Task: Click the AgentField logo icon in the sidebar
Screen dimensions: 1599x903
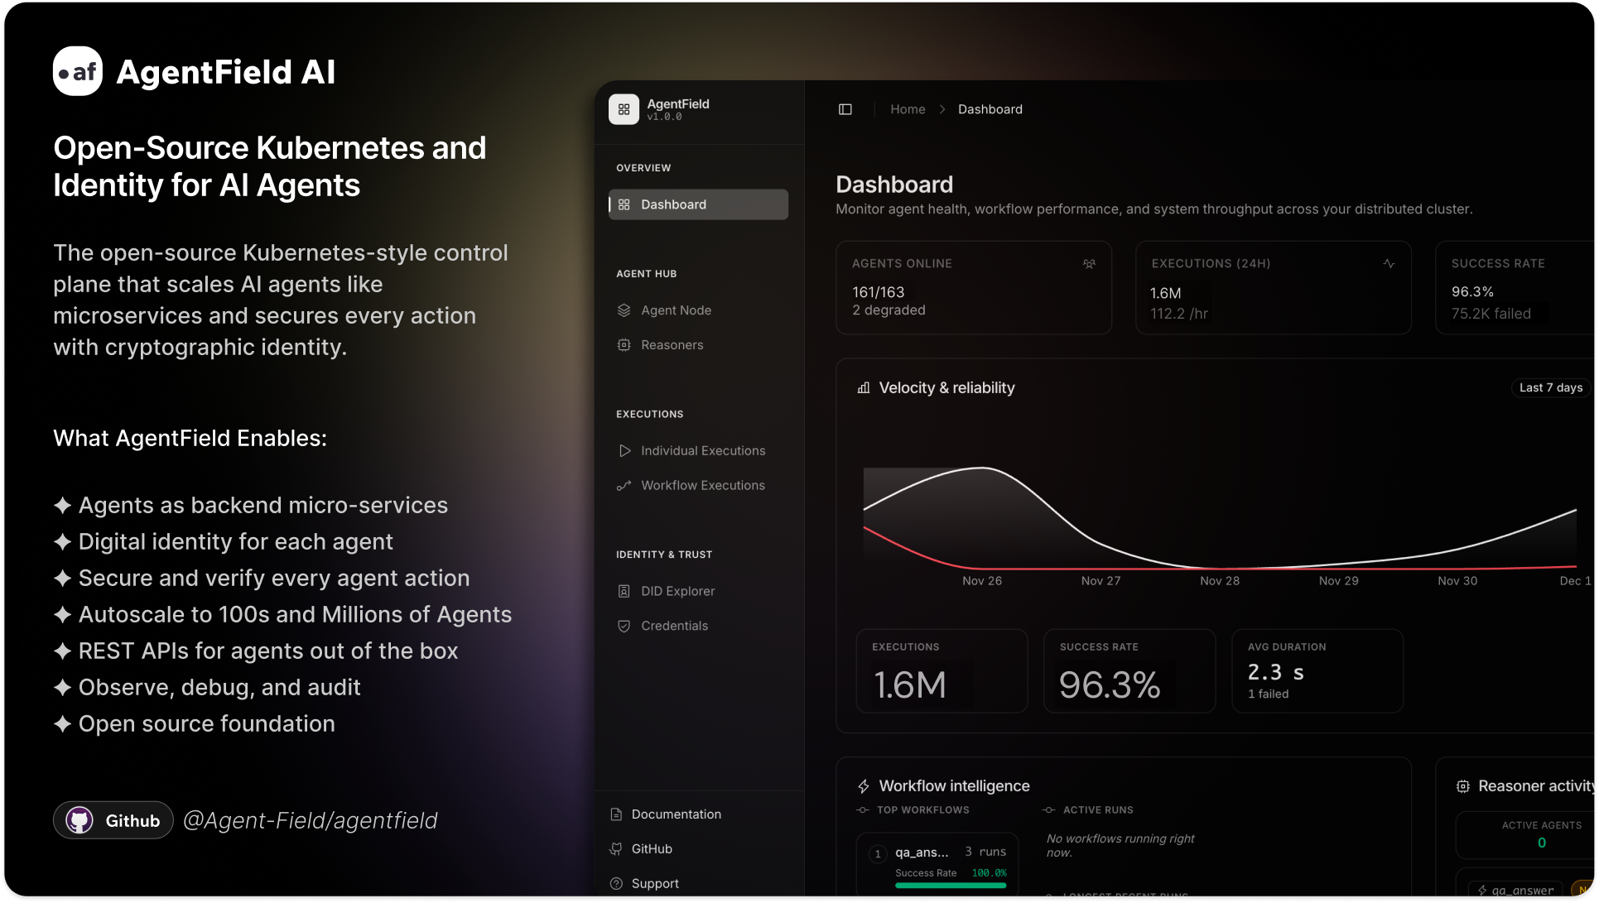Action: [624, 108]
